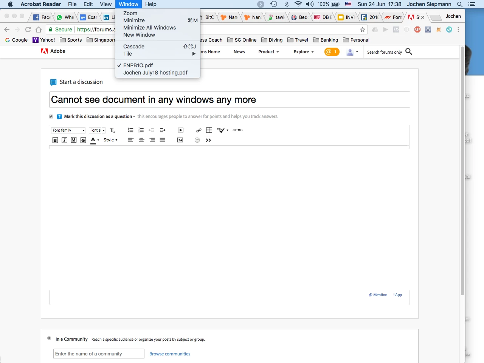This screenshot has width=484, height=363.
Task: Open the File menu
Action: click(72, 4)
